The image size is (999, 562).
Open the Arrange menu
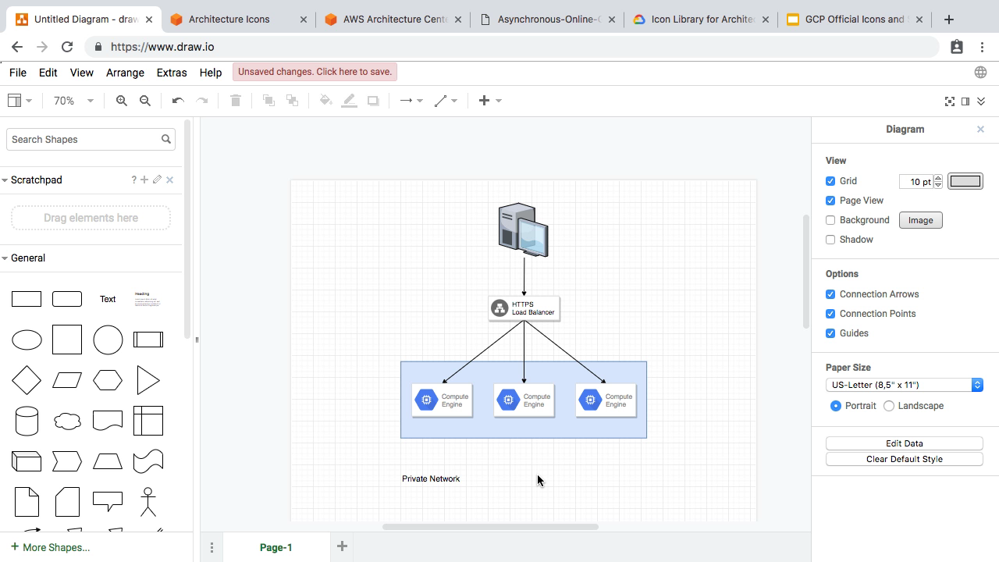click(125, 72)
